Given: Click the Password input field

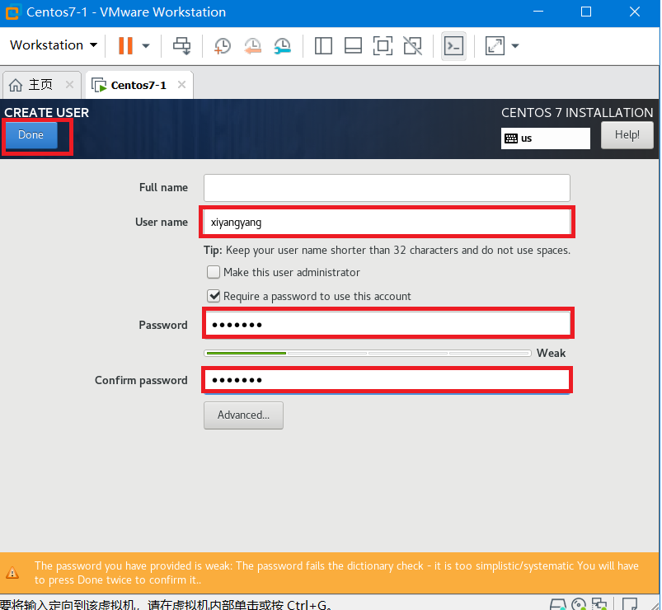Looking at the screenshot, I should coord(388,324).
